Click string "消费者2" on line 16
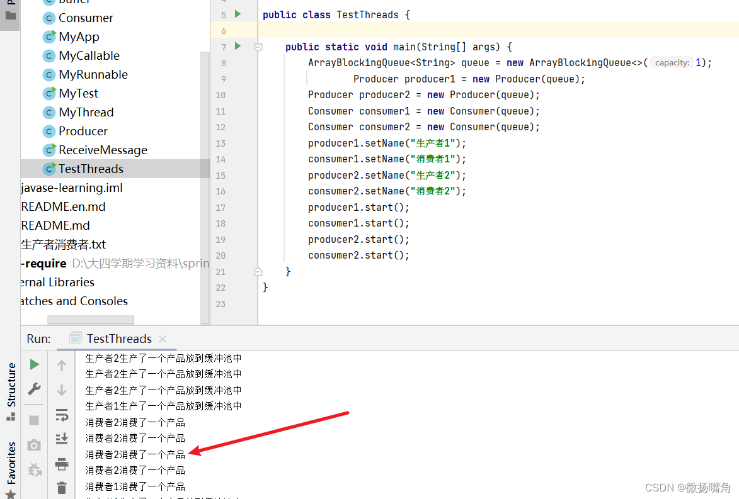Screen dimensions: 739x499 pyautogui.click(x=432, y=191)
